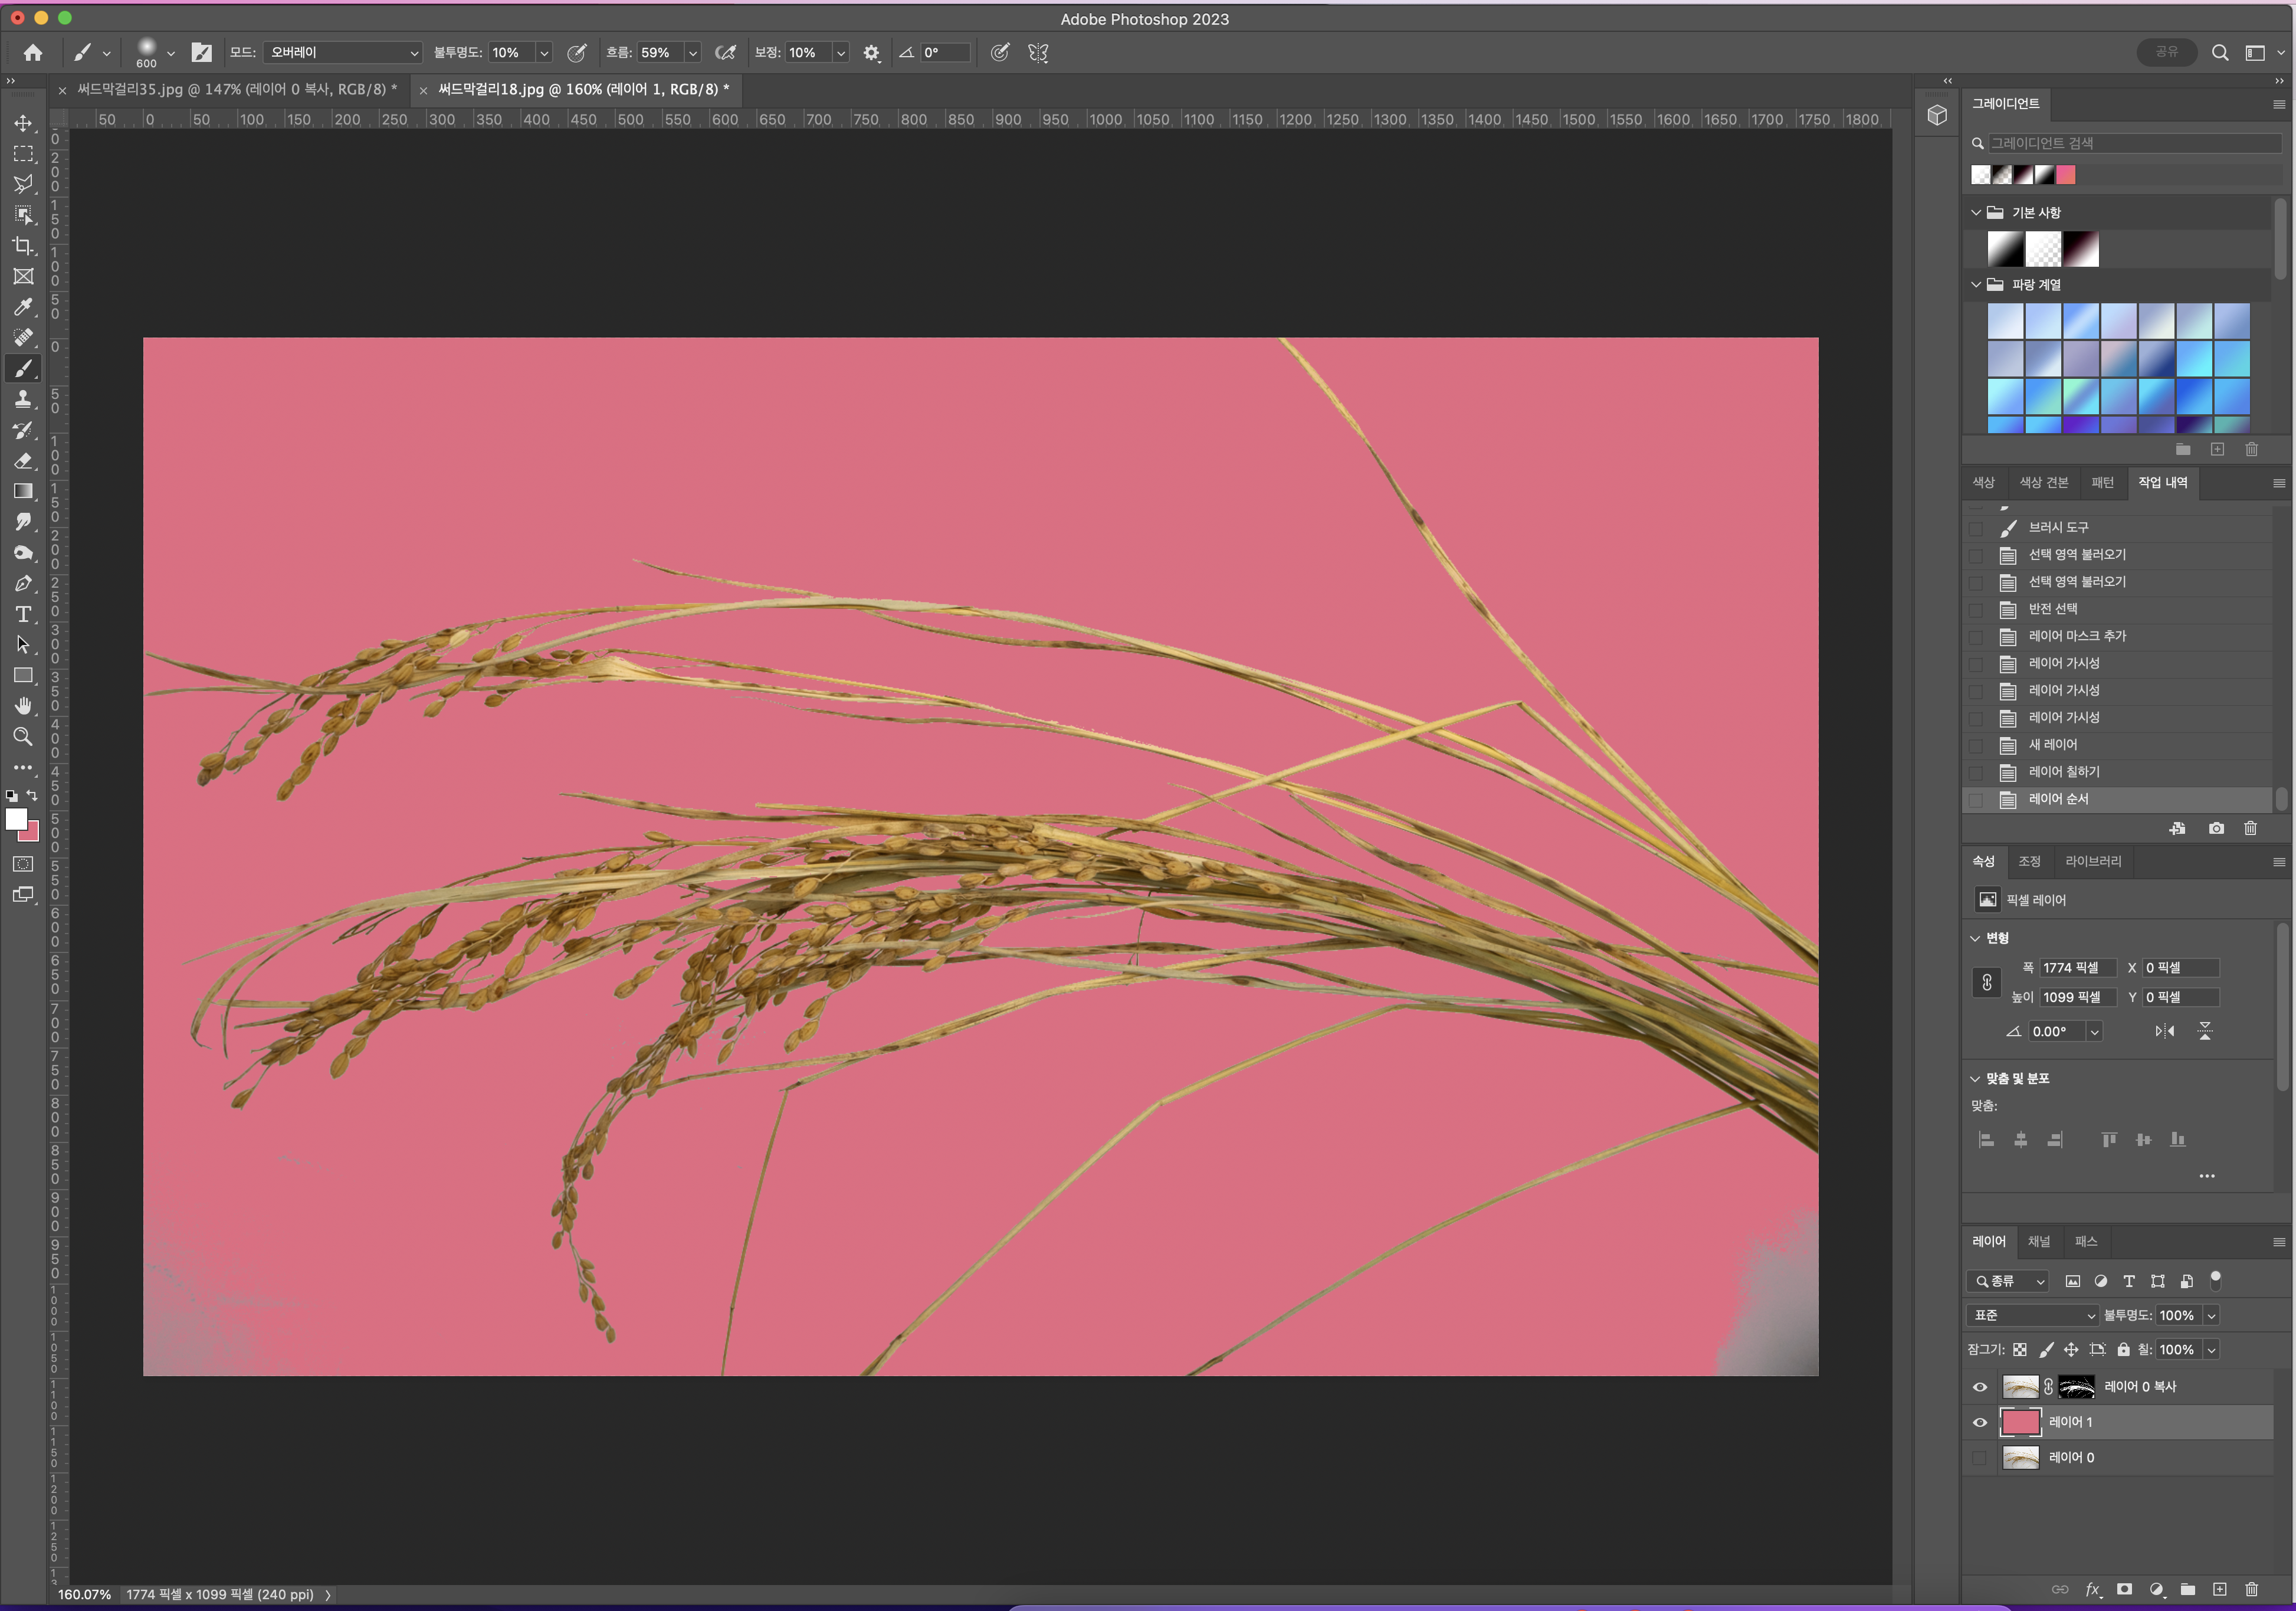Add a layer mask icon in Layers panel
2296x1611 pixels.
(x=2124, y=1589)
